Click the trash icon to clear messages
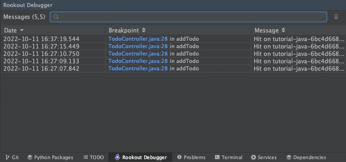This screenshot has width=346, height=162. point(336,17)
